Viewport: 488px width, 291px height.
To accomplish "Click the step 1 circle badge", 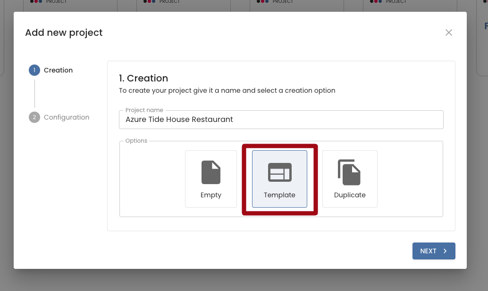I will [34, 70].
